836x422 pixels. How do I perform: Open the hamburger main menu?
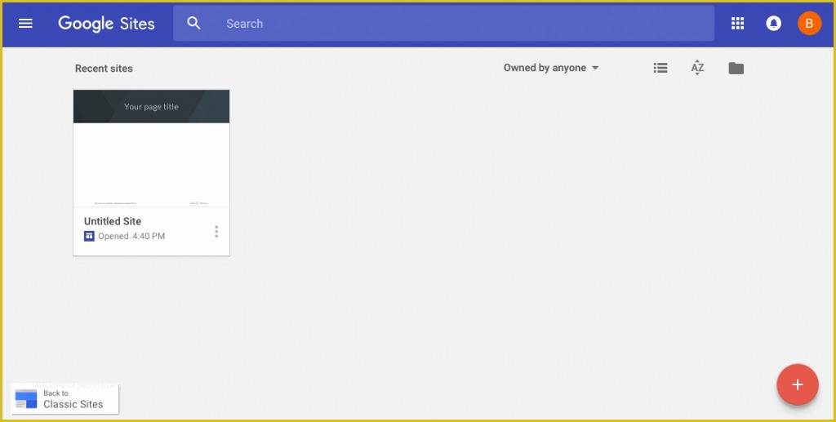(x=25, y=24)
